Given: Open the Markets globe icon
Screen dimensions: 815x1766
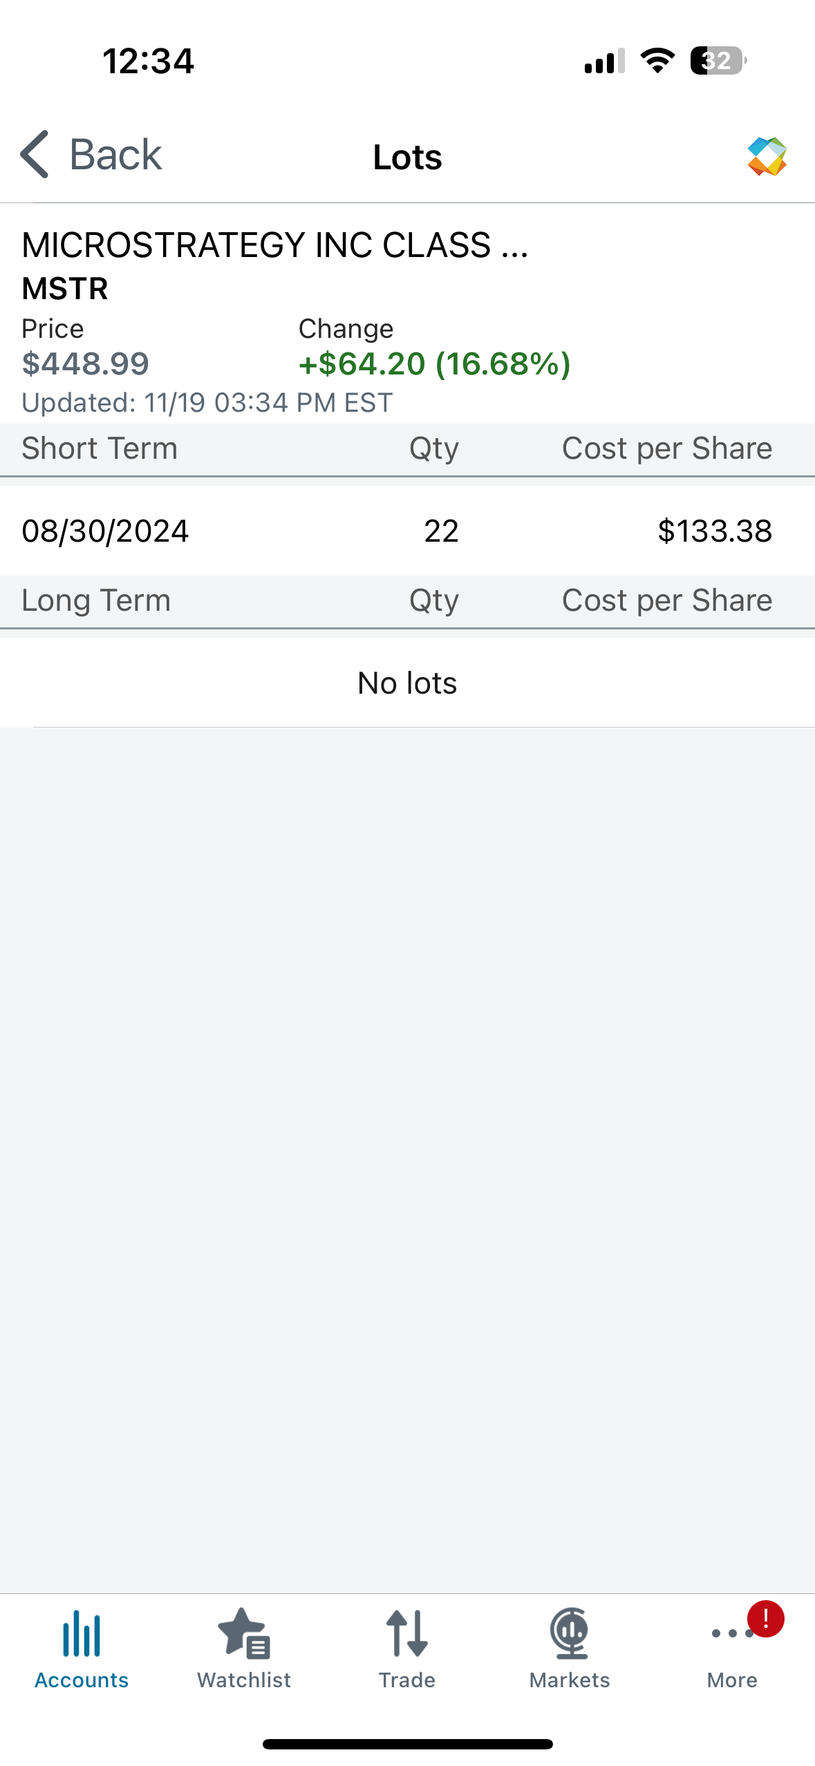Looking at the screenshot, I should [570, 1634].
